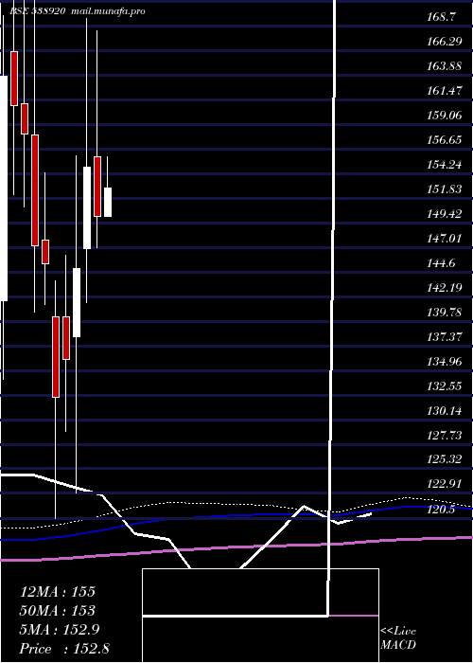
Task: Click the tall white candle near 147.01
Action: point(87,207)
